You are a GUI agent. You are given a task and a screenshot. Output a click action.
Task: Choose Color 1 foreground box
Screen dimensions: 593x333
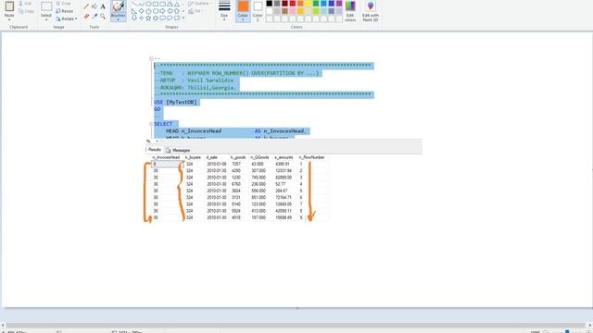click(x=243, y=10)
